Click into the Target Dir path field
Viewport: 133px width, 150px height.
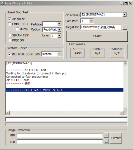[101, 27]
